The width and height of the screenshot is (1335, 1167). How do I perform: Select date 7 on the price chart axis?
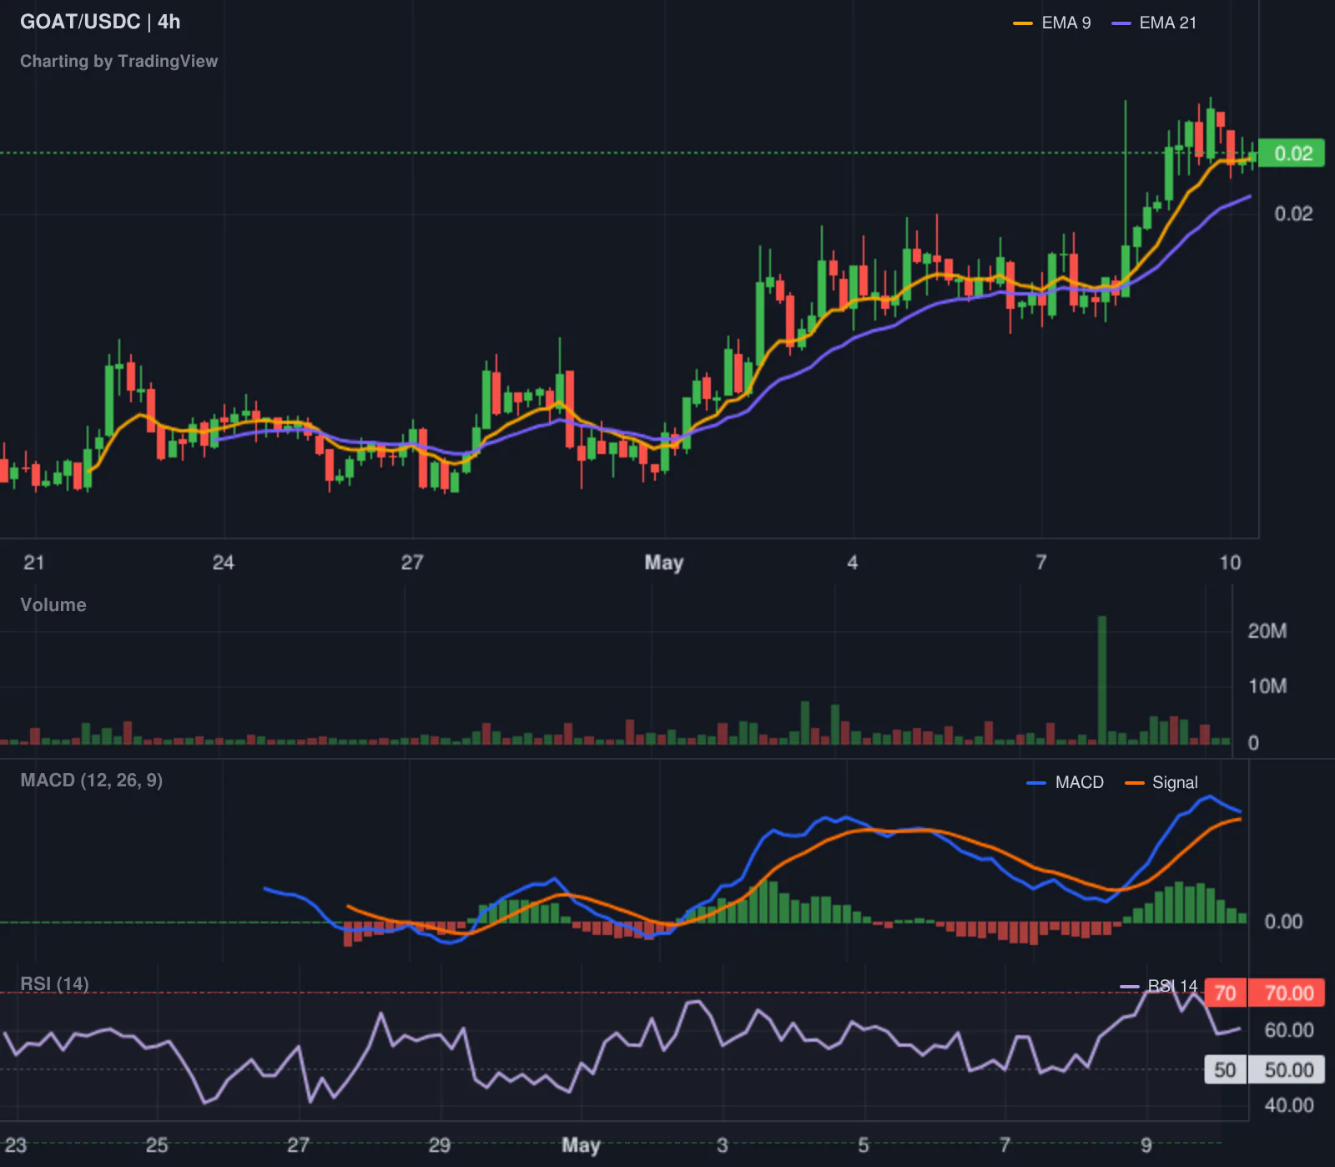click(1041, 563)
